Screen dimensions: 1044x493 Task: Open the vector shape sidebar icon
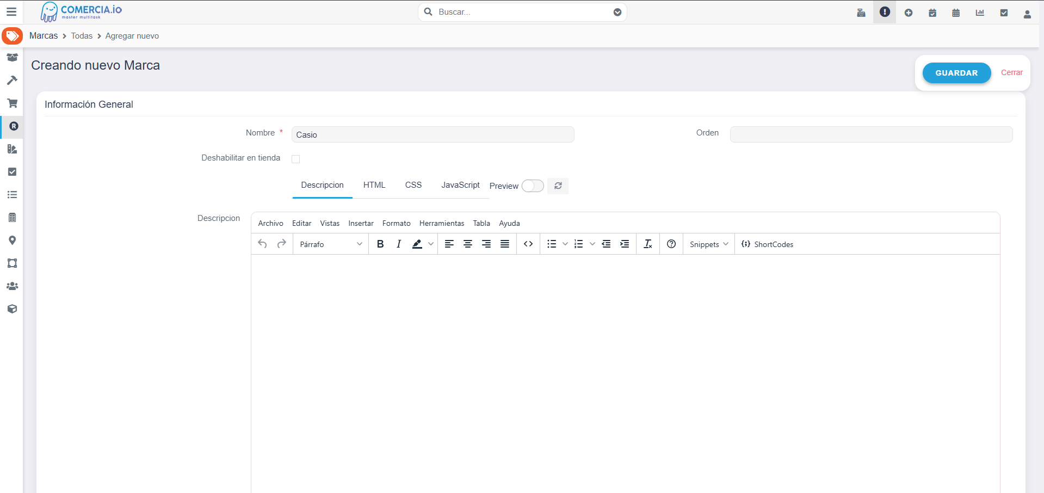[x=12, y=263]
